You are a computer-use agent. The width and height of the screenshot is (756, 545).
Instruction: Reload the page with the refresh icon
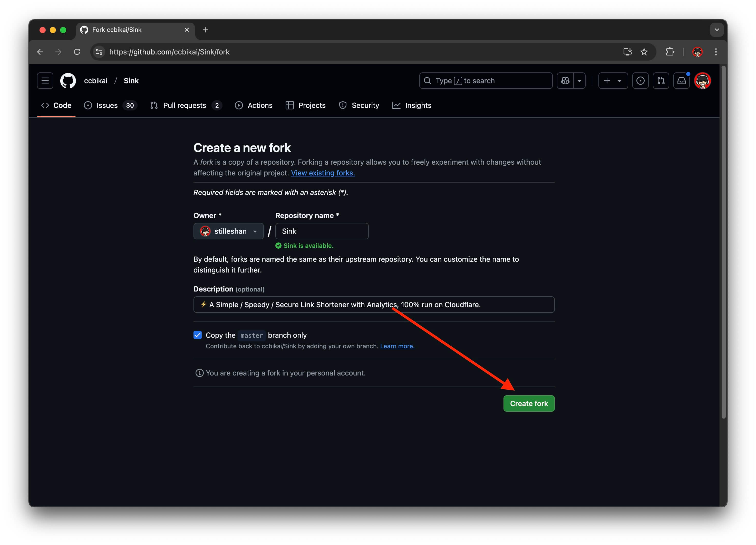(x=77, y=52)
